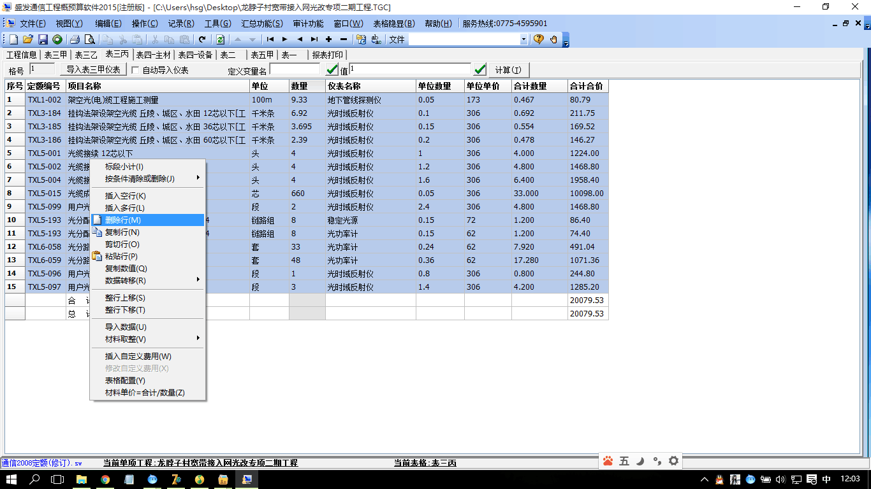Select 插入空行(K) menu entry

148,195
